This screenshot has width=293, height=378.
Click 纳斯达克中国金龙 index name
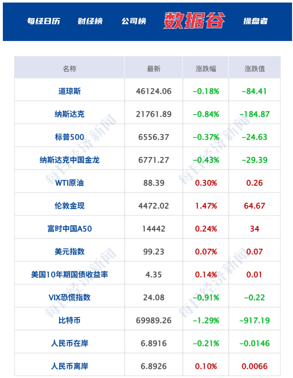coord(69,160)
